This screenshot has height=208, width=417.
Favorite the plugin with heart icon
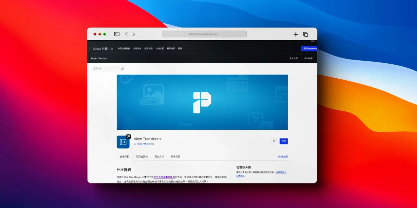pos(274,141)
